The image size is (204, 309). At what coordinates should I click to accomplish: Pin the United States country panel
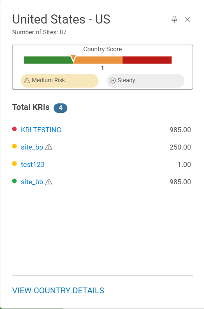tap(174, 19)
